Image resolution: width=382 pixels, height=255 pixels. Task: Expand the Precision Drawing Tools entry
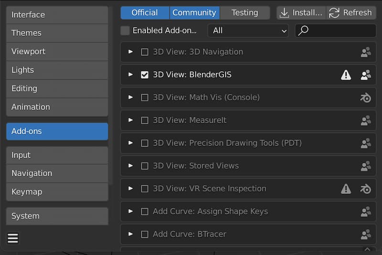coord(131,143)
